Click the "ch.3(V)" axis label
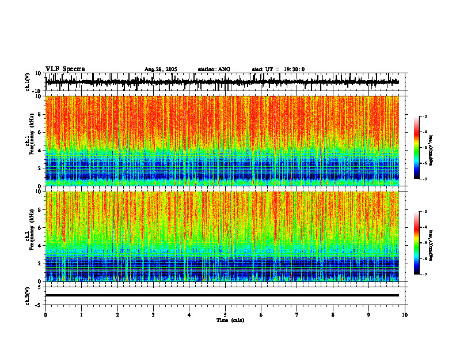Viewport: 456px width, 353px height. point(28,296)
